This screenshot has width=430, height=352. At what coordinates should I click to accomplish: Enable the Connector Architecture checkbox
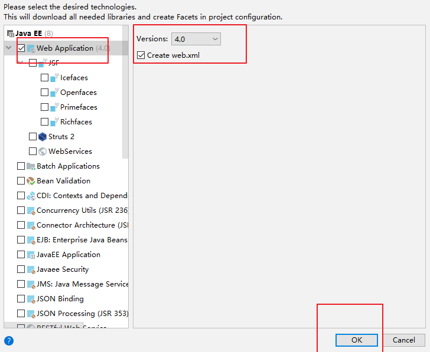(x=21, y=225)
